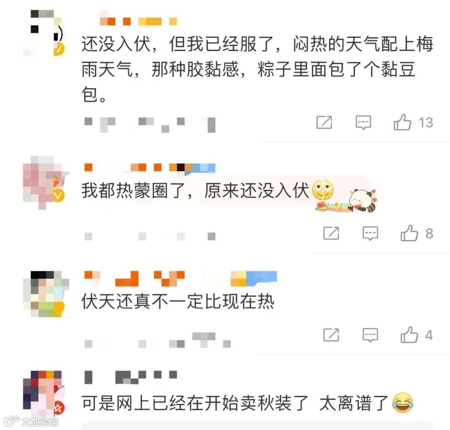
Task: Share the 伏天还真不一定比现在热 comment
Action: [x=331, y=335]
